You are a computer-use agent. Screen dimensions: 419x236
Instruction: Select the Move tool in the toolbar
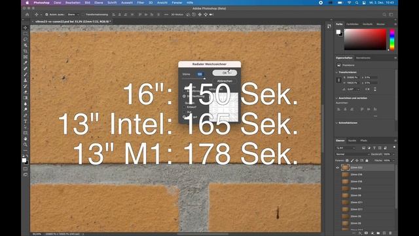[26, 28]
